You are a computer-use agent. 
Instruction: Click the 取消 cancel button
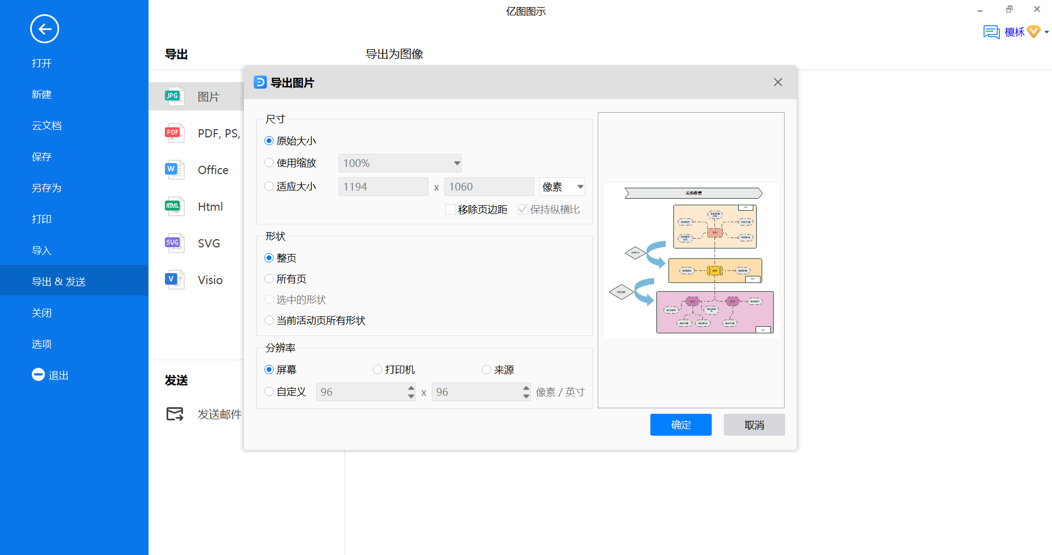tap(754, 425)
